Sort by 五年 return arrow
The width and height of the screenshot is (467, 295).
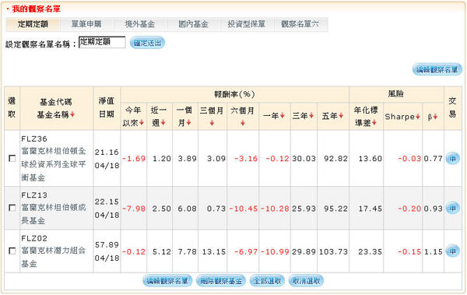[341, 116]
